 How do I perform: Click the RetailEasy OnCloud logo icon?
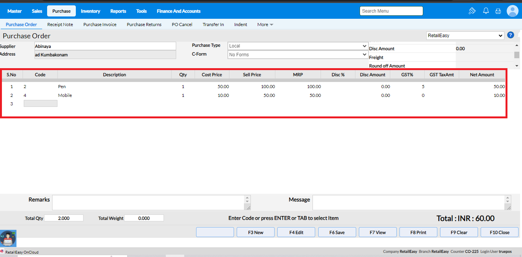2,252
